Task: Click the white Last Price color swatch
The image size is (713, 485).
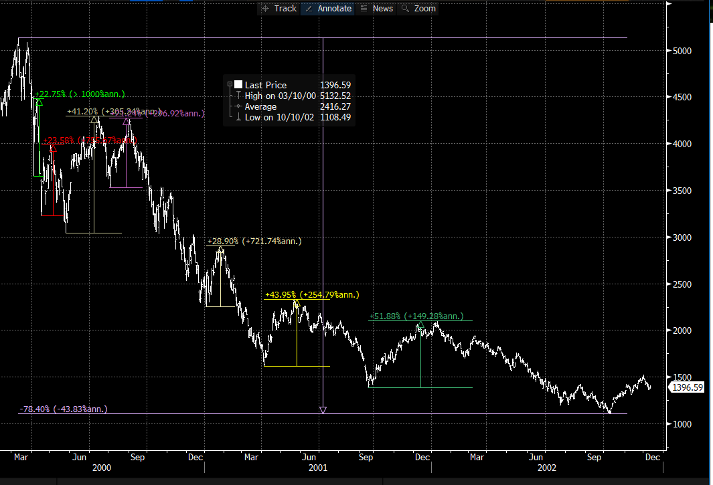Action: pos(238,84)
